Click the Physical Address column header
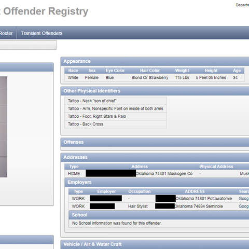249x249 pixels. pos(216,167)
